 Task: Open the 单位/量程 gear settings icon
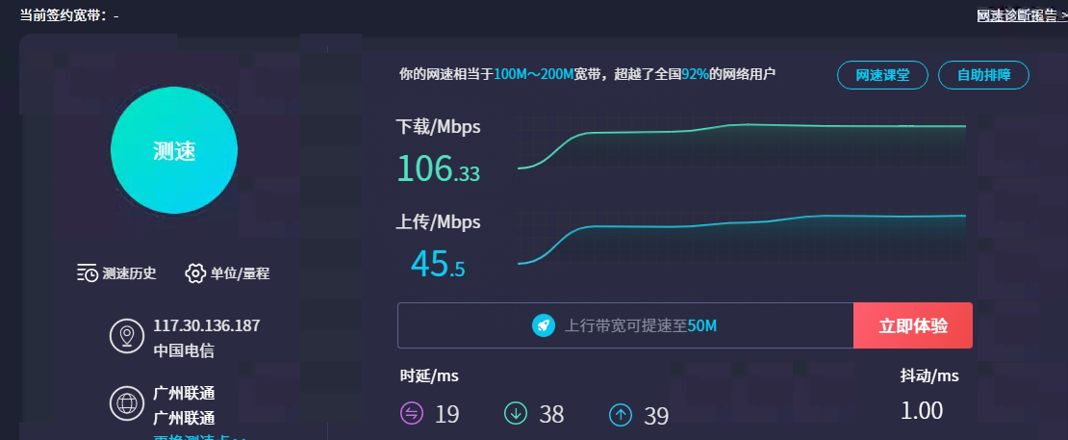click(x=195, y=273)
